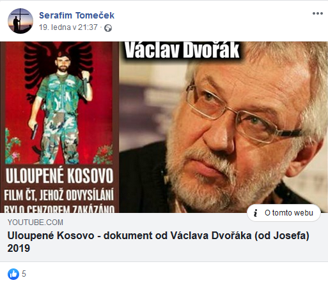Open the shared video preview thumbnail
Screen dimensions: 328x285
tap(164, 127)
